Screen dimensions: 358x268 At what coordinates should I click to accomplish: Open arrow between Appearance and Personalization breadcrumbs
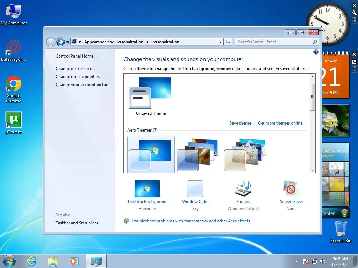tap(147, 42)
